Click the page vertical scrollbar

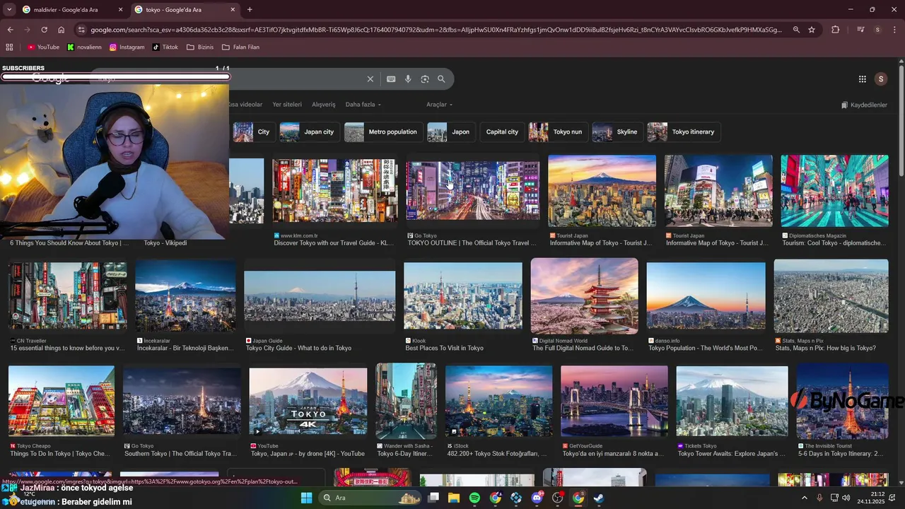click(901, 120)
